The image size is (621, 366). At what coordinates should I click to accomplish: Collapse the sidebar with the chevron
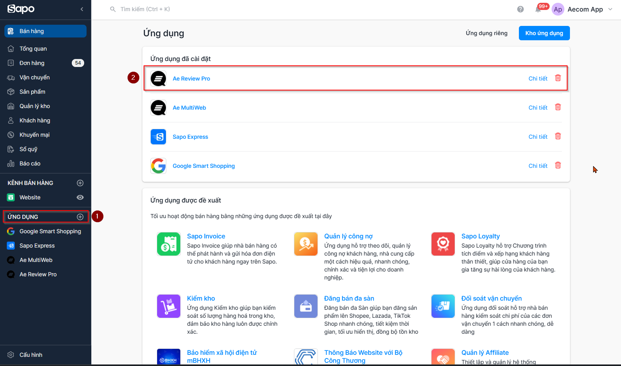point(82,9)
